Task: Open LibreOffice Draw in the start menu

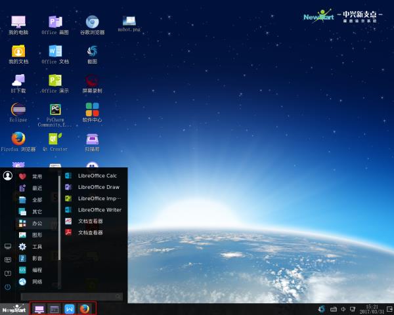Action: 98,187
